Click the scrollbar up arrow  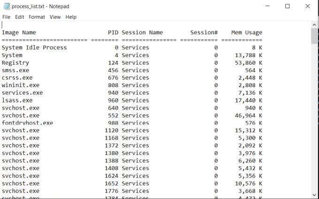(314, 24)
